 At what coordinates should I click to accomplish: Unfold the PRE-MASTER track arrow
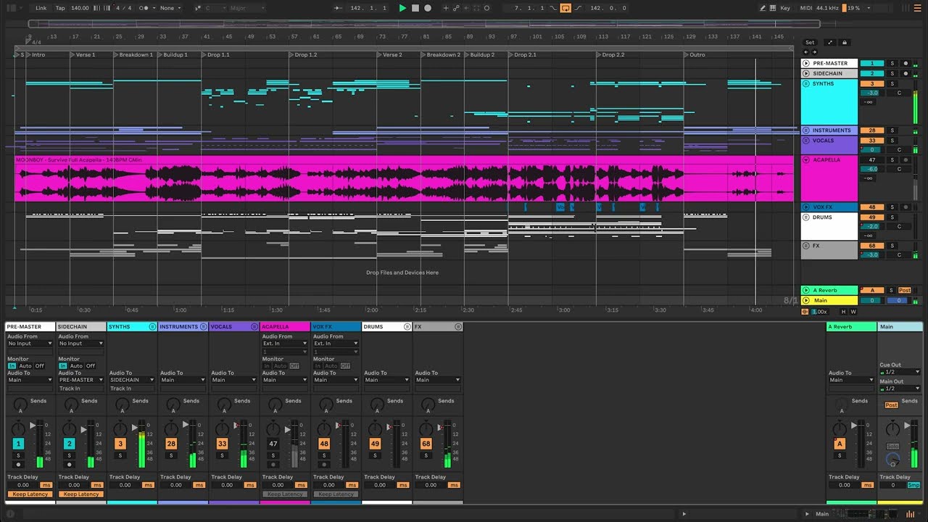click(x=805, y=64)
